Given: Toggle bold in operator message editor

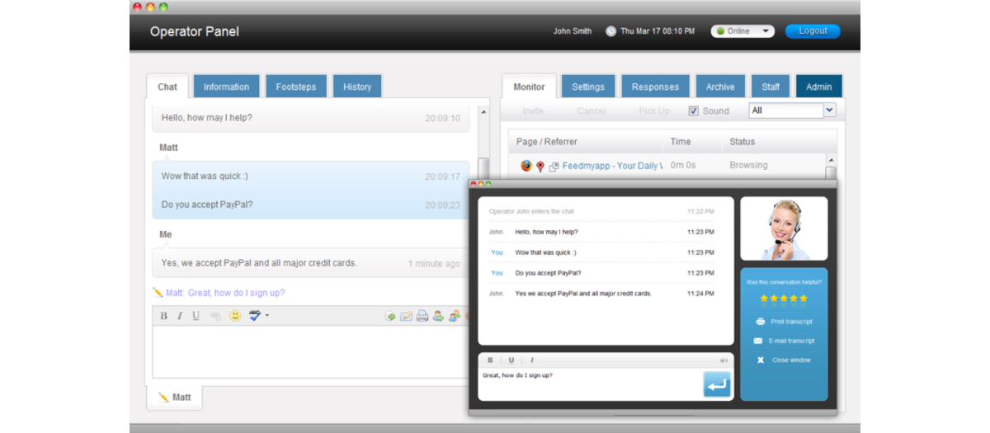Looking at the screenshot, I should [x=163, y=316].
